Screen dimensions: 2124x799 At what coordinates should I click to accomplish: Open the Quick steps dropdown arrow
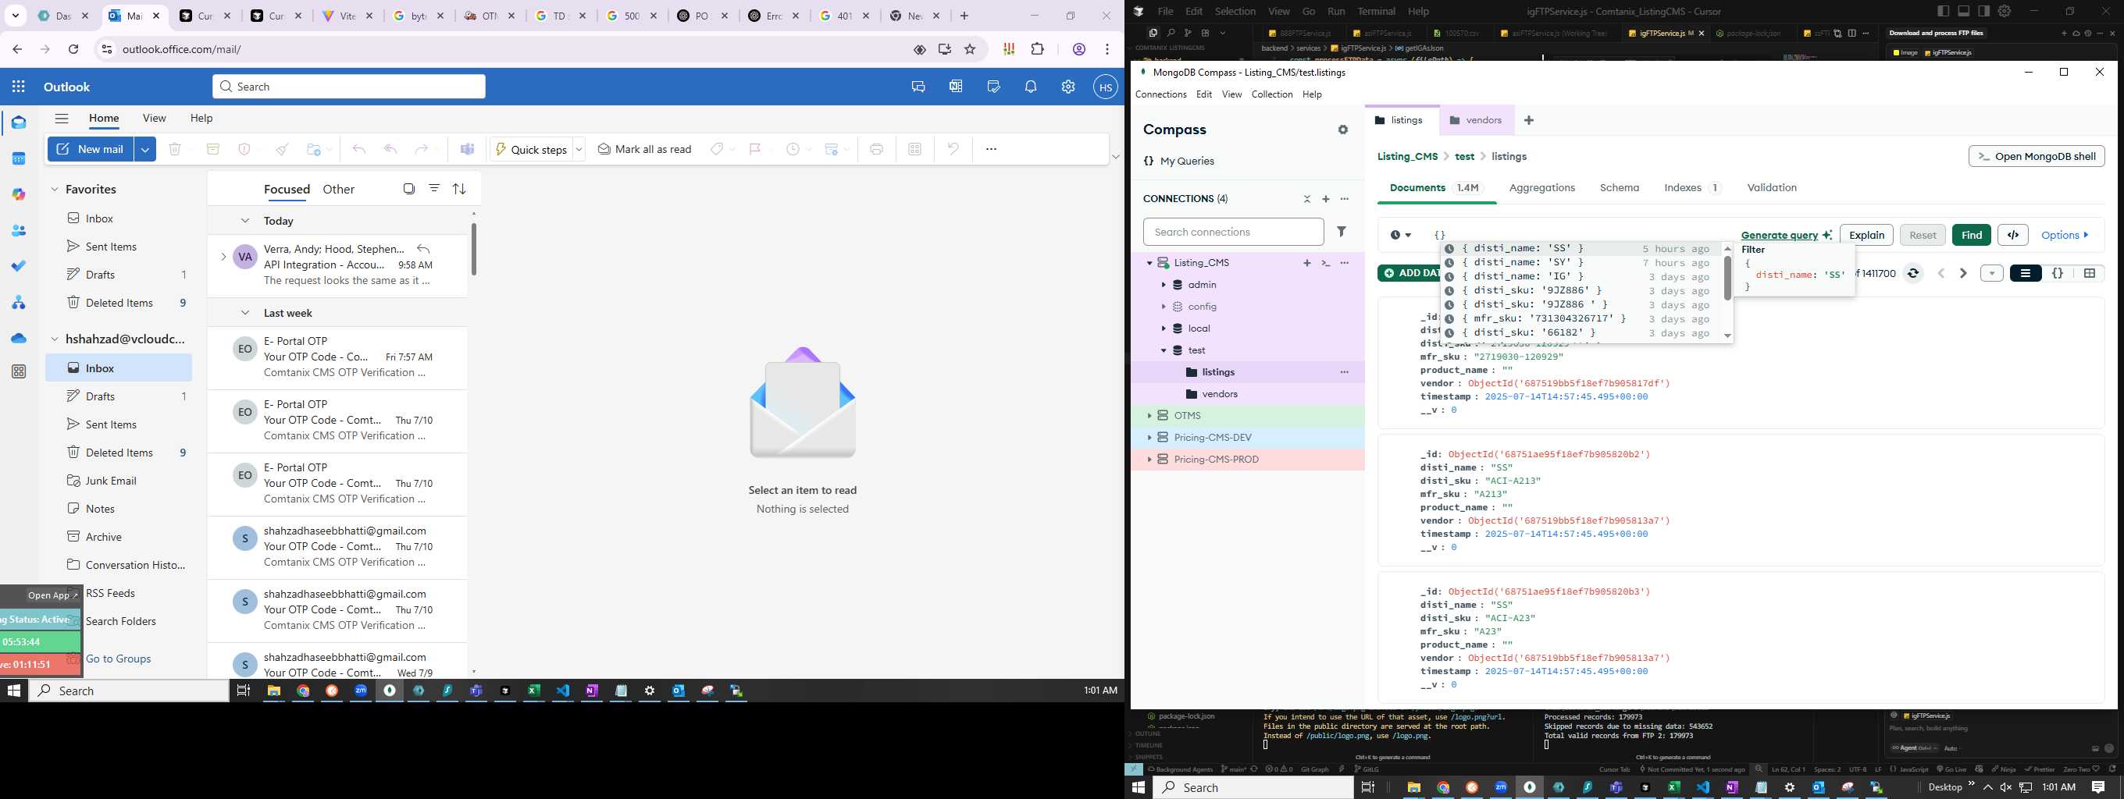(579, 150)
